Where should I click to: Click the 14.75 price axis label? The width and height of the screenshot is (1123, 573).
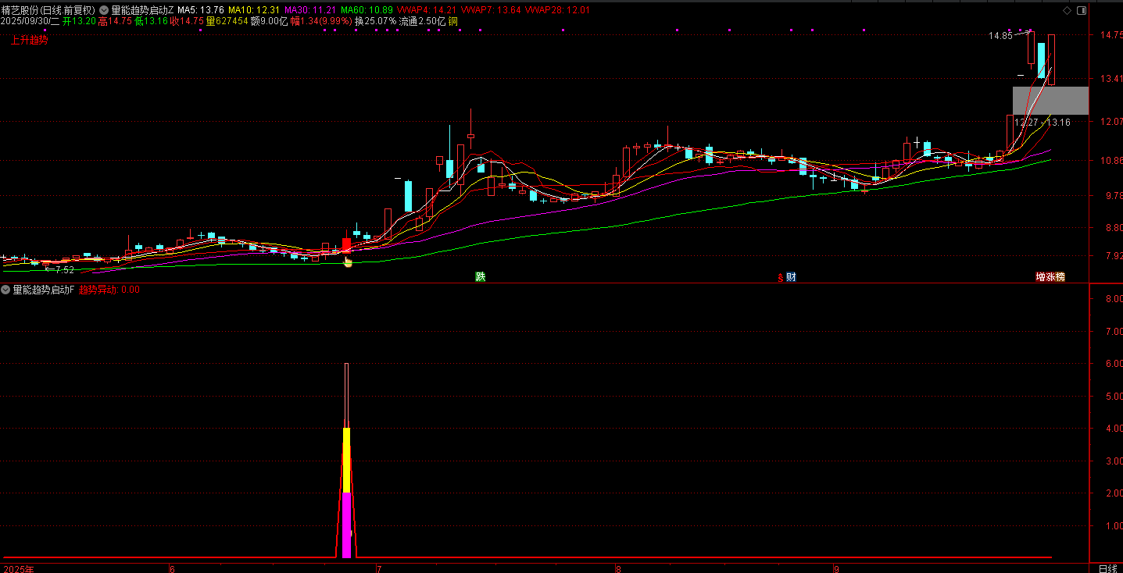tap(1110, 36)
